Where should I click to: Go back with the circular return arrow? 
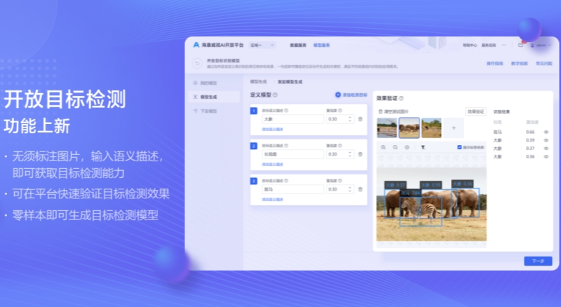click(197, 64)
